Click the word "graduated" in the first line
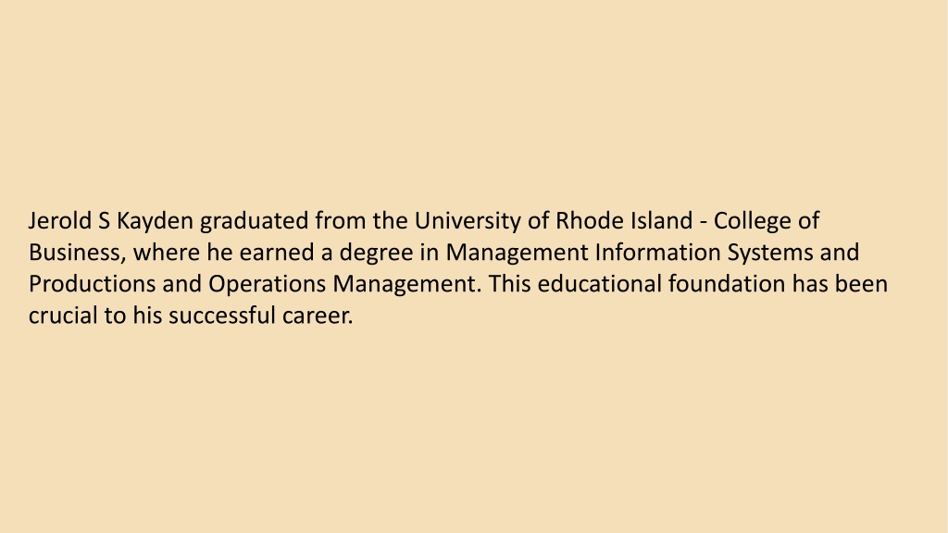Screen dimensions: 948x533 click(x=255, y=222)
